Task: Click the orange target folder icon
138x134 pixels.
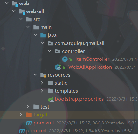Action: pos(29,115)
